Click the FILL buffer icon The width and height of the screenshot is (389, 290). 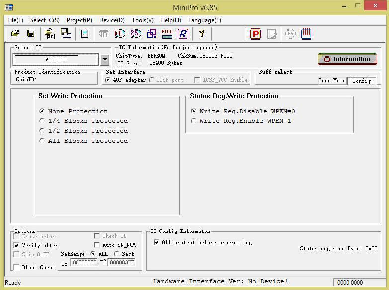click(167, 34)
